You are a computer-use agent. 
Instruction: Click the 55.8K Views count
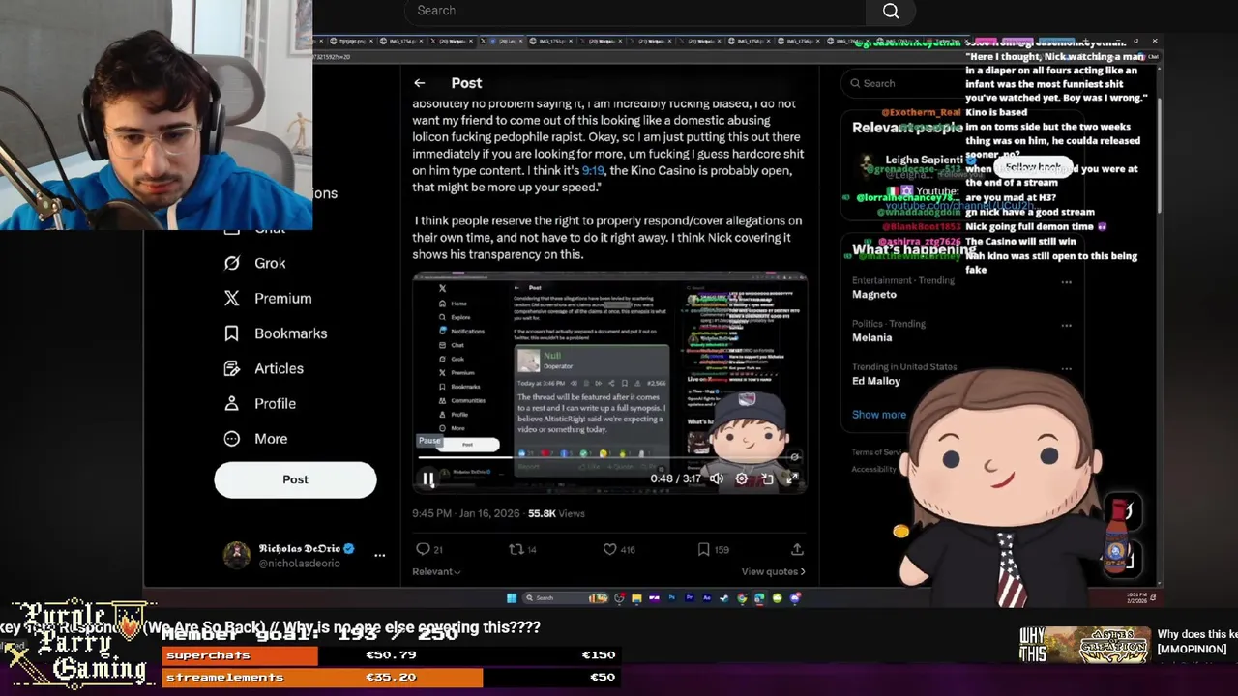click(x=556, y=513)
